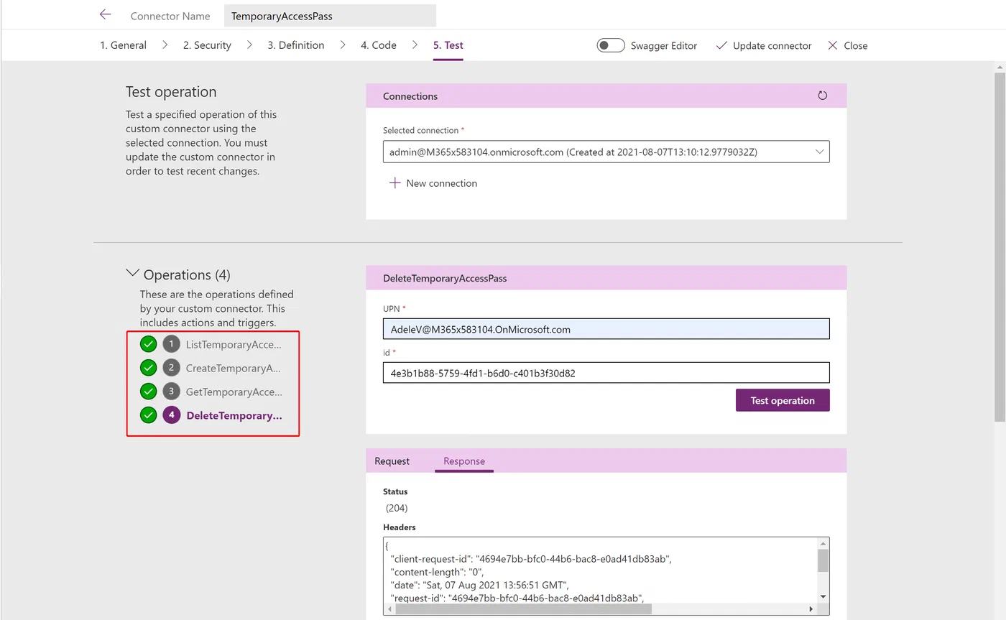1006x620 pixels.
Task: Click the Connector Name input field
Action: coord(330,16)
